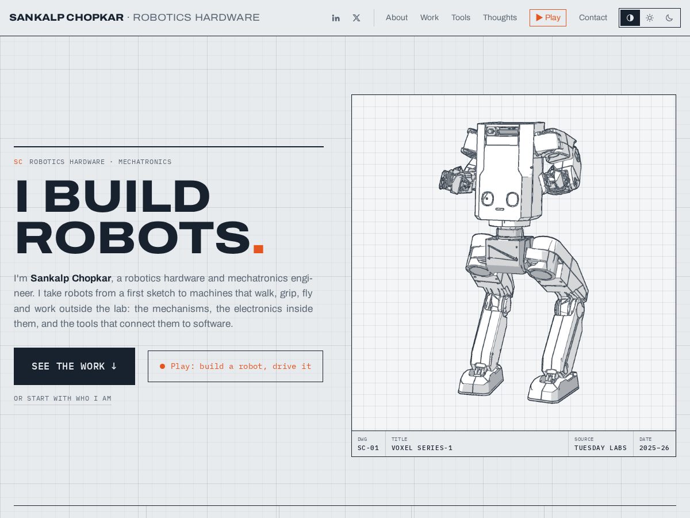The image size is (690, 518).
Task: Click the intro paragraph about Sankalp Chopkar
Action: [x=163, y=301]
